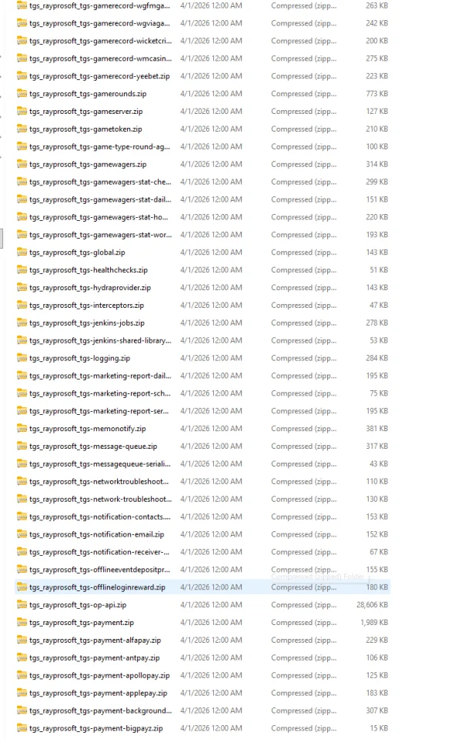The width and height of the screenshot is (451, 739).
Task: Select the zip icon beside payment-antpay.zip
Action: coord(22,657)
